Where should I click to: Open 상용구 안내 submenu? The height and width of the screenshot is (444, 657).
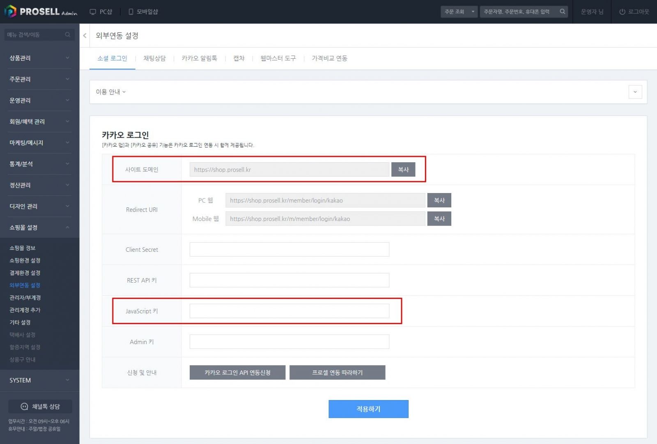[x=23, y=359]
